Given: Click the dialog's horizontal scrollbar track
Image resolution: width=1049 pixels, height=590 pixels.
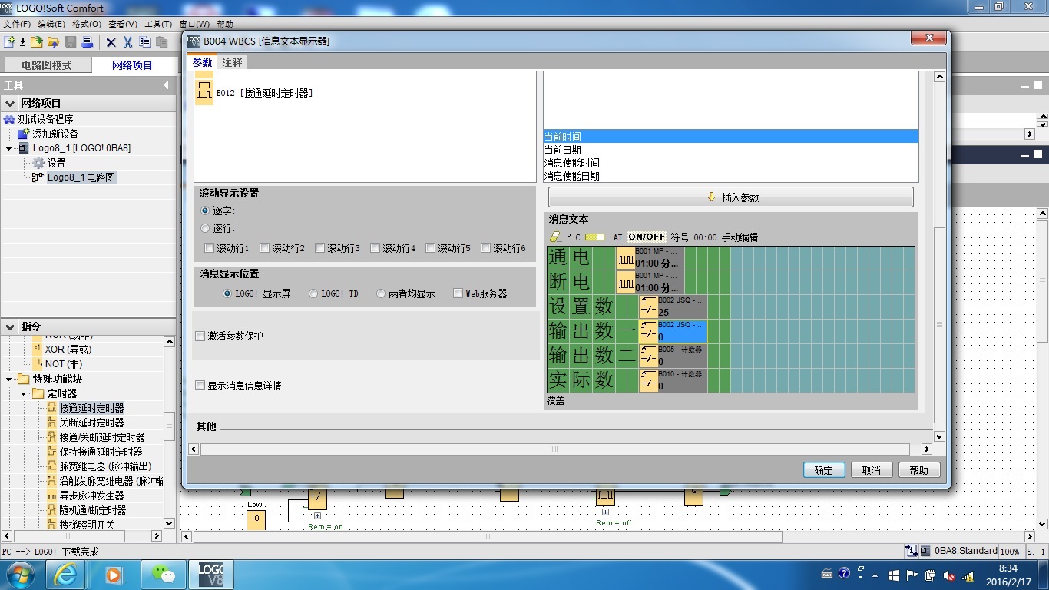Looking at the screenshot, I should pos(554,449).
